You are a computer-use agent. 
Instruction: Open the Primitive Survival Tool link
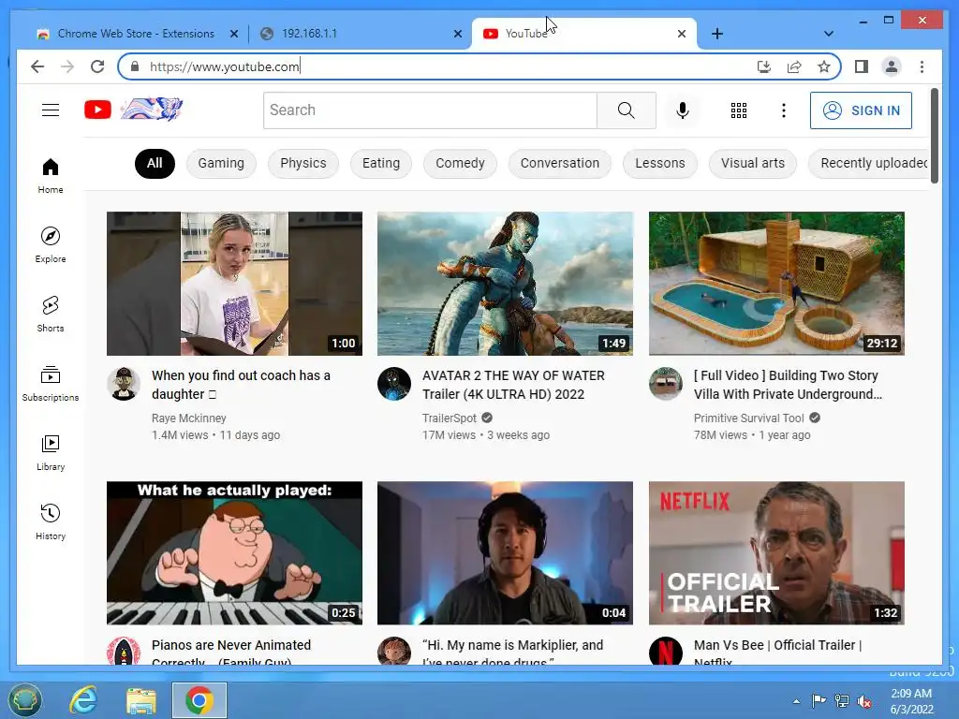point(748,418)
